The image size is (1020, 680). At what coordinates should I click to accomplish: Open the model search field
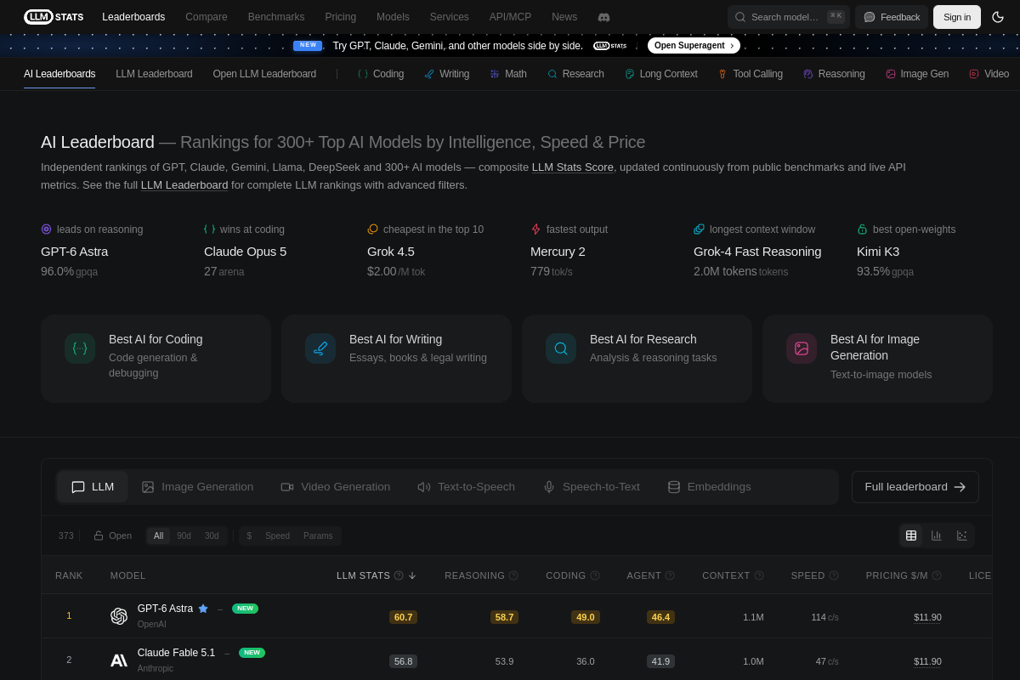tap(789, 17)
